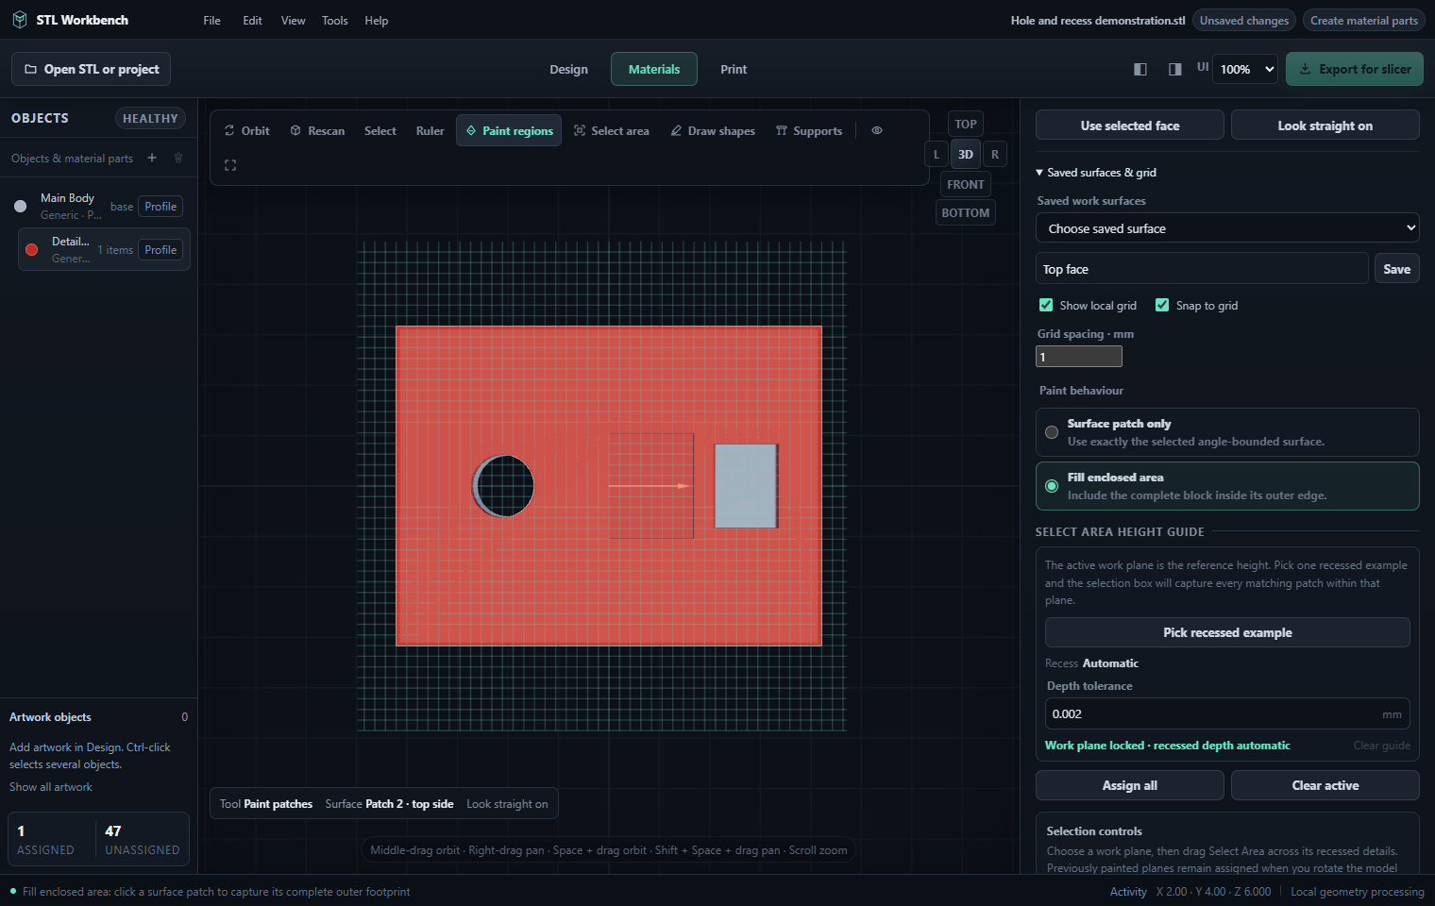This screenshot has height=906, width=1435.
Task: Switch to TOP view
Action: tap(966, 124)
